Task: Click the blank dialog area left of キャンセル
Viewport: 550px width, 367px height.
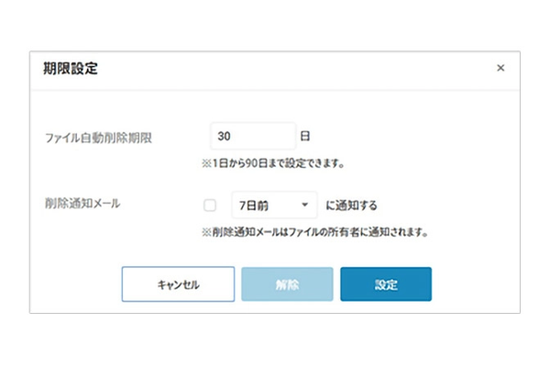Action: coord(73,284)
